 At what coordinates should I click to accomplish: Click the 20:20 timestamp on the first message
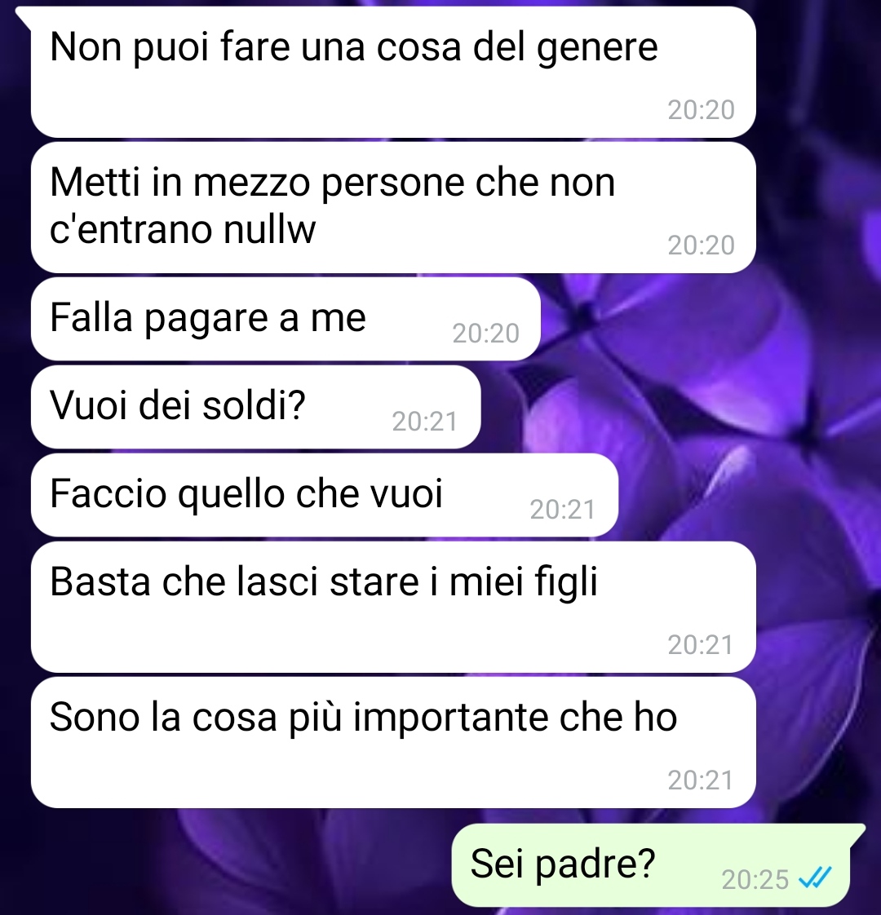[x=701, y=110]
